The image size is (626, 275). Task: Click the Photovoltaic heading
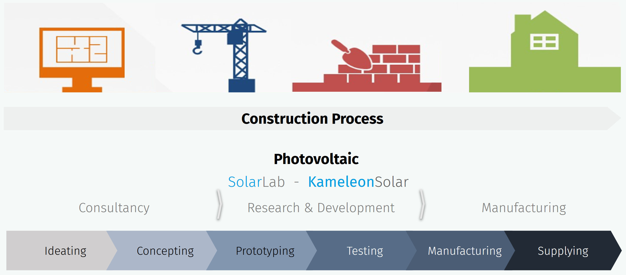click(x=316, y=159)
